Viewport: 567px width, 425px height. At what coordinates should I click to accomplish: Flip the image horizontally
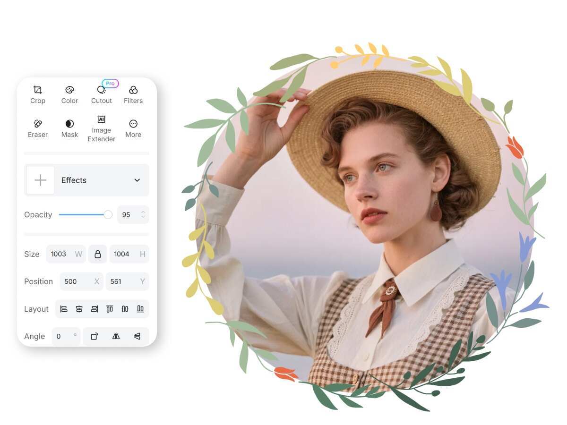click(x=116, y=336)
